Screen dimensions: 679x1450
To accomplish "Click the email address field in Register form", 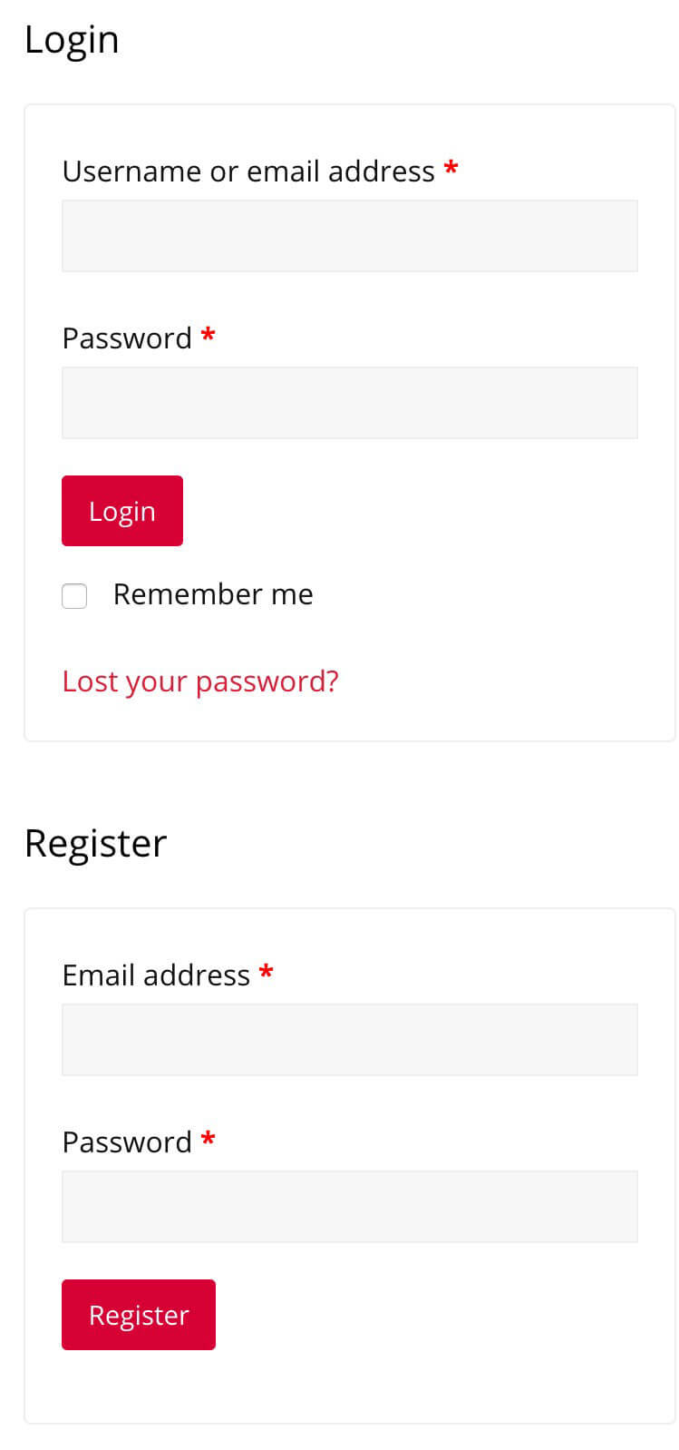I will [x=349, y=1039].
